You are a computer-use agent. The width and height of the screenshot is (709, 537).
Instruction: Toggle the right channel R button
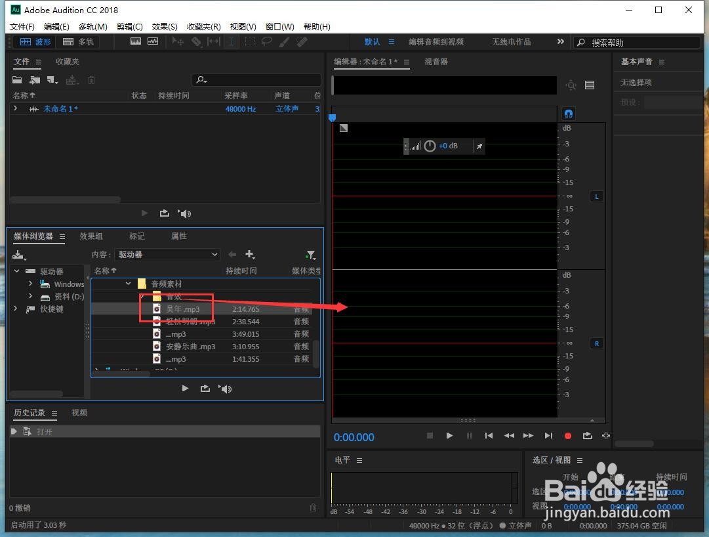coord(597,343)
